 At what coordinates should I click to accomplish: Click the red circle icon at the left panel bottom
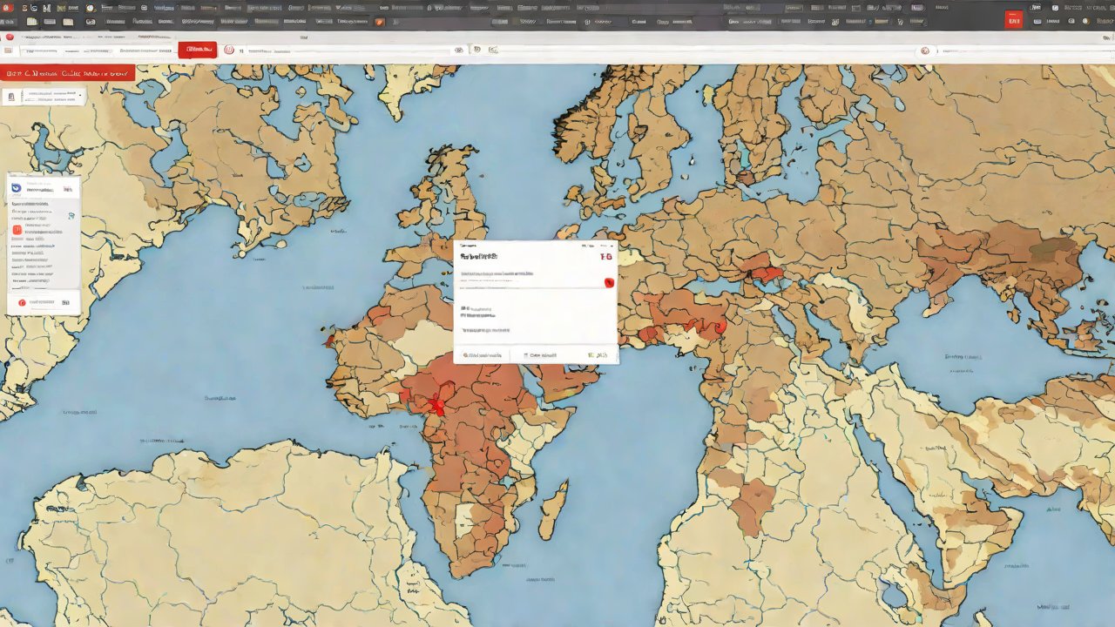pos(23,302)
